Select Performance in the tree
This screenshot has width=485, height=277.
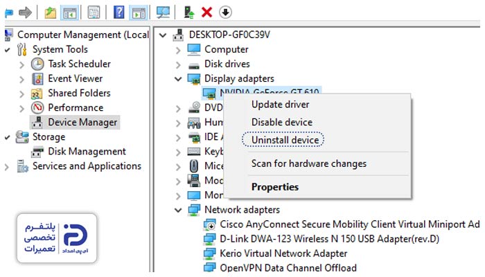[76, 107]
